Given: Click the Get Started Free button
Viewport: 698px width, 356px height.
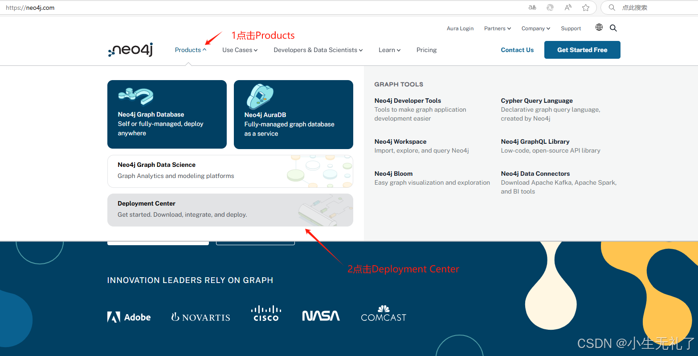Looking at the screenshot, I should point(582,50).
